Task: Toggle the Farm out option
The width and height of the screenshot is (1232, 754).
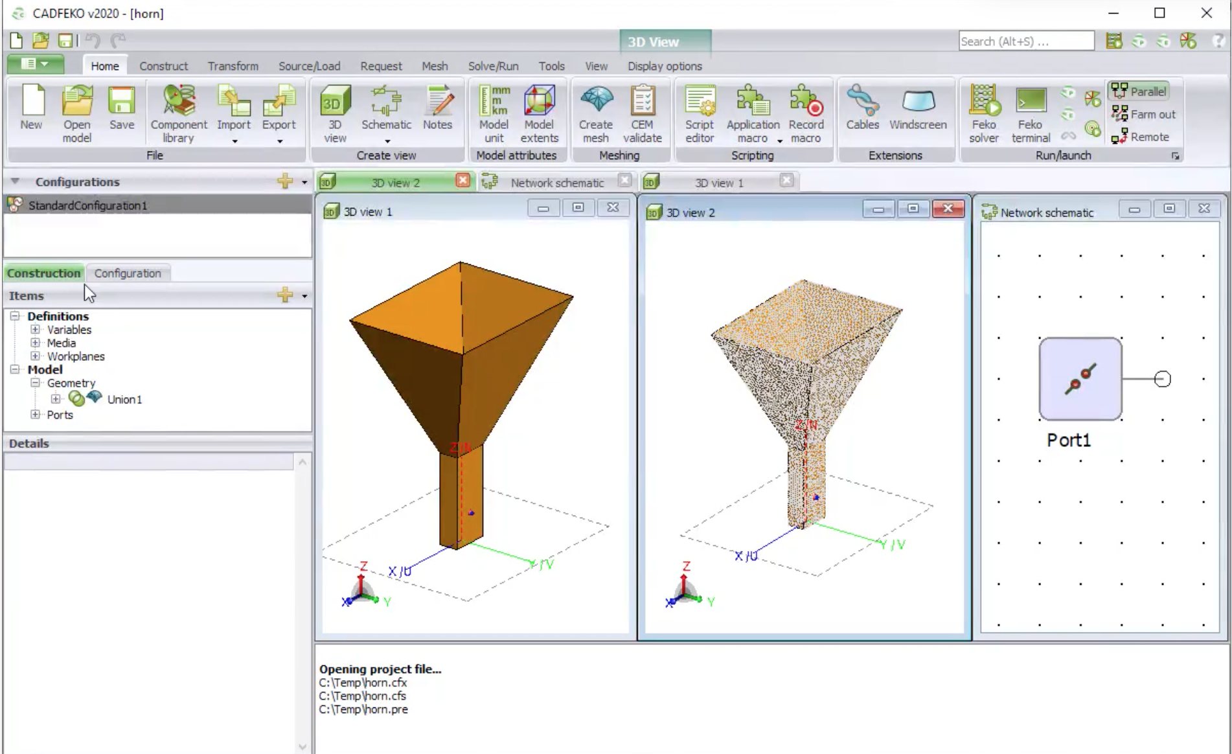Action: coord(1143,114)
